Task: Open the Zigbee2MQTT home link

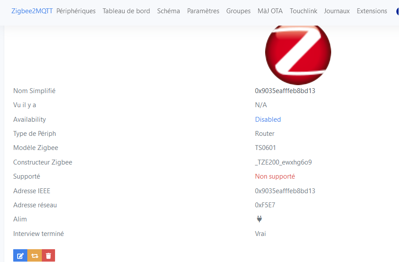Action: point(32,11)
